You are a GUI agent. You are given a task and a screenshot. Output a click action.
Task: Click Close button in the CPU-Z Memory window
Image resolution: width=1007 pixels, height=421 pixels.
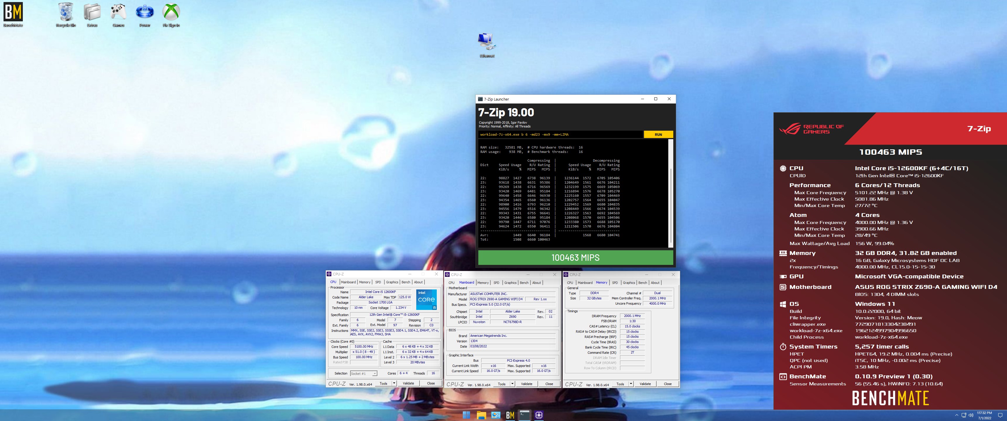[x=667, y=384]
